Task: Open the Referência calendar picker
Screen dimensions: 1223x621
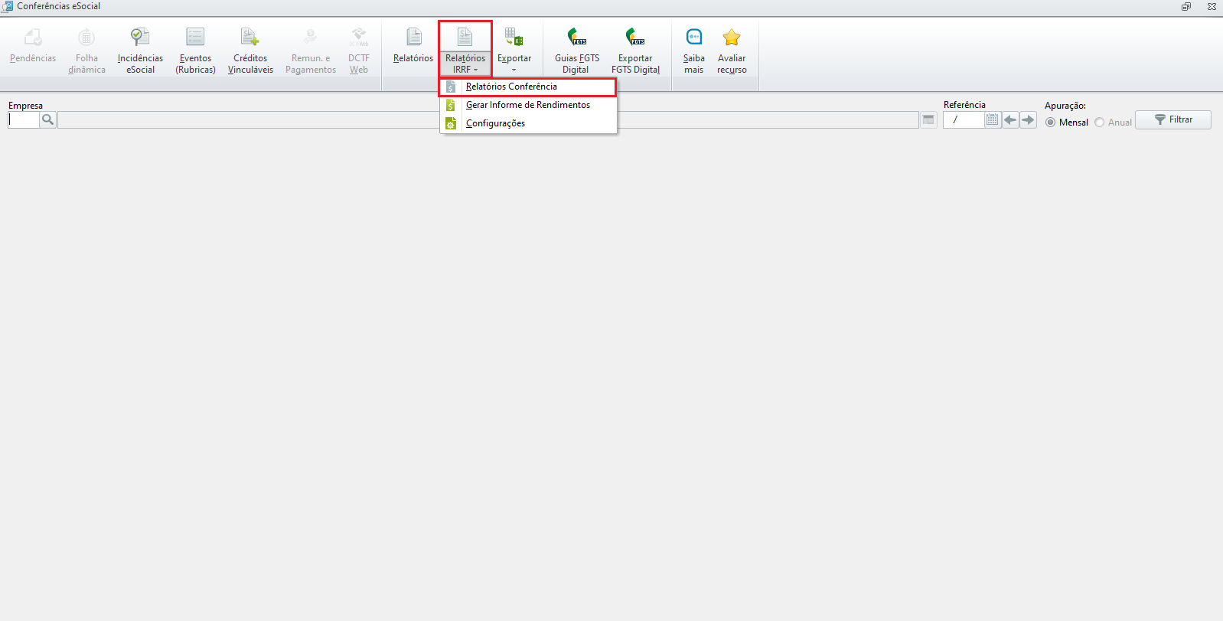Action: (x=993, y=119)
